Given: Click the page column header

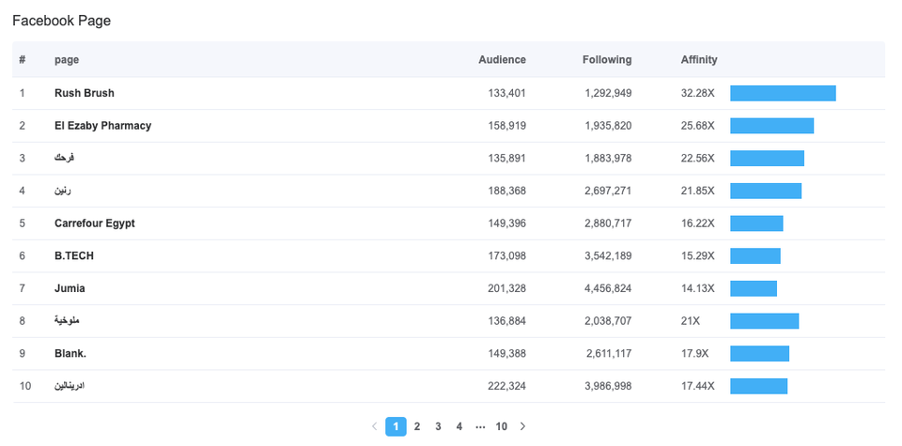Looking at the screenshot, I should click(x=67, y=60).
